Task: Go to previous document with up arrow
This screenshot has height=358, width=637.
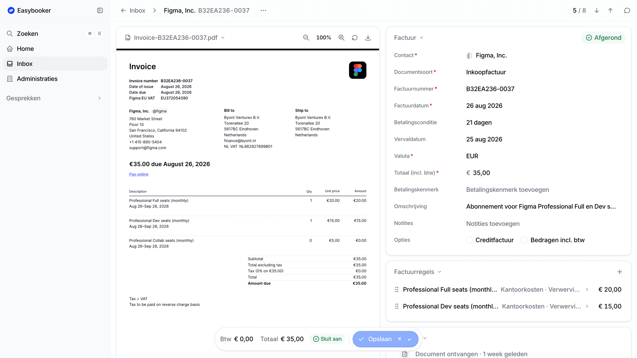Action: [610, 10]
